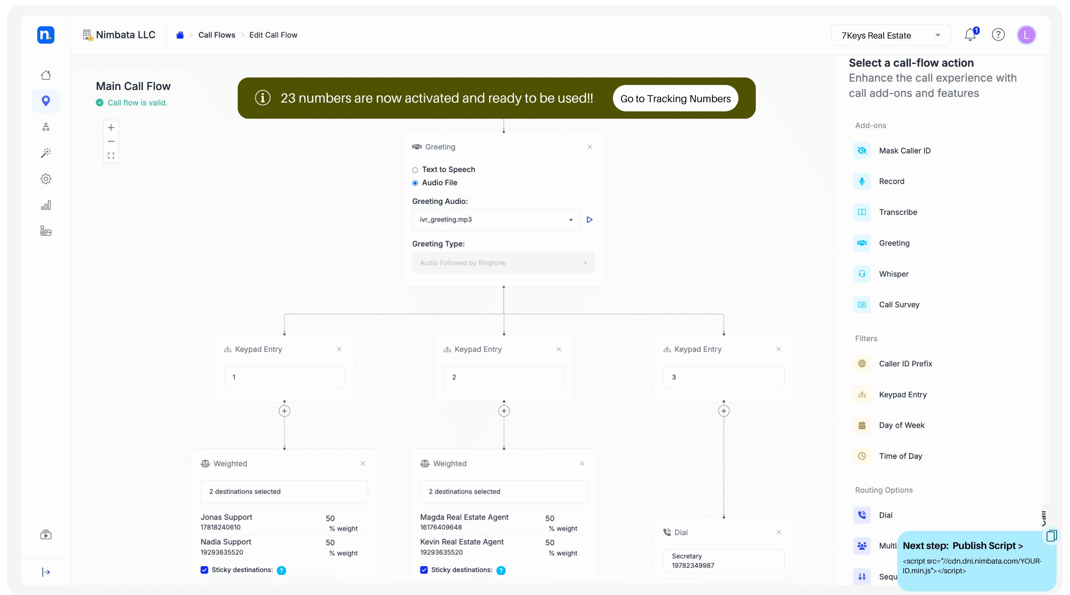This screenshot has height=595, width=1070.
Task: Select the Audio File radio option
Action: click(x=415, y=183)
